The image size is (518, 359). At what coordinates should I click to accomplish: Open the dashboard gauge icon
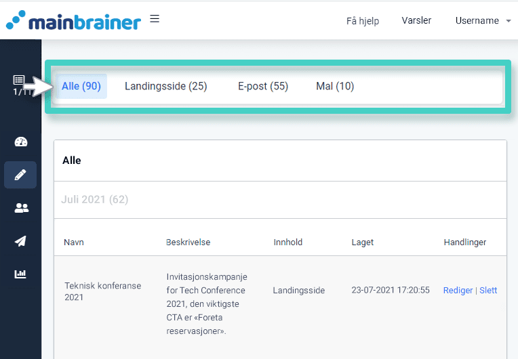click(x=21, y=142)
